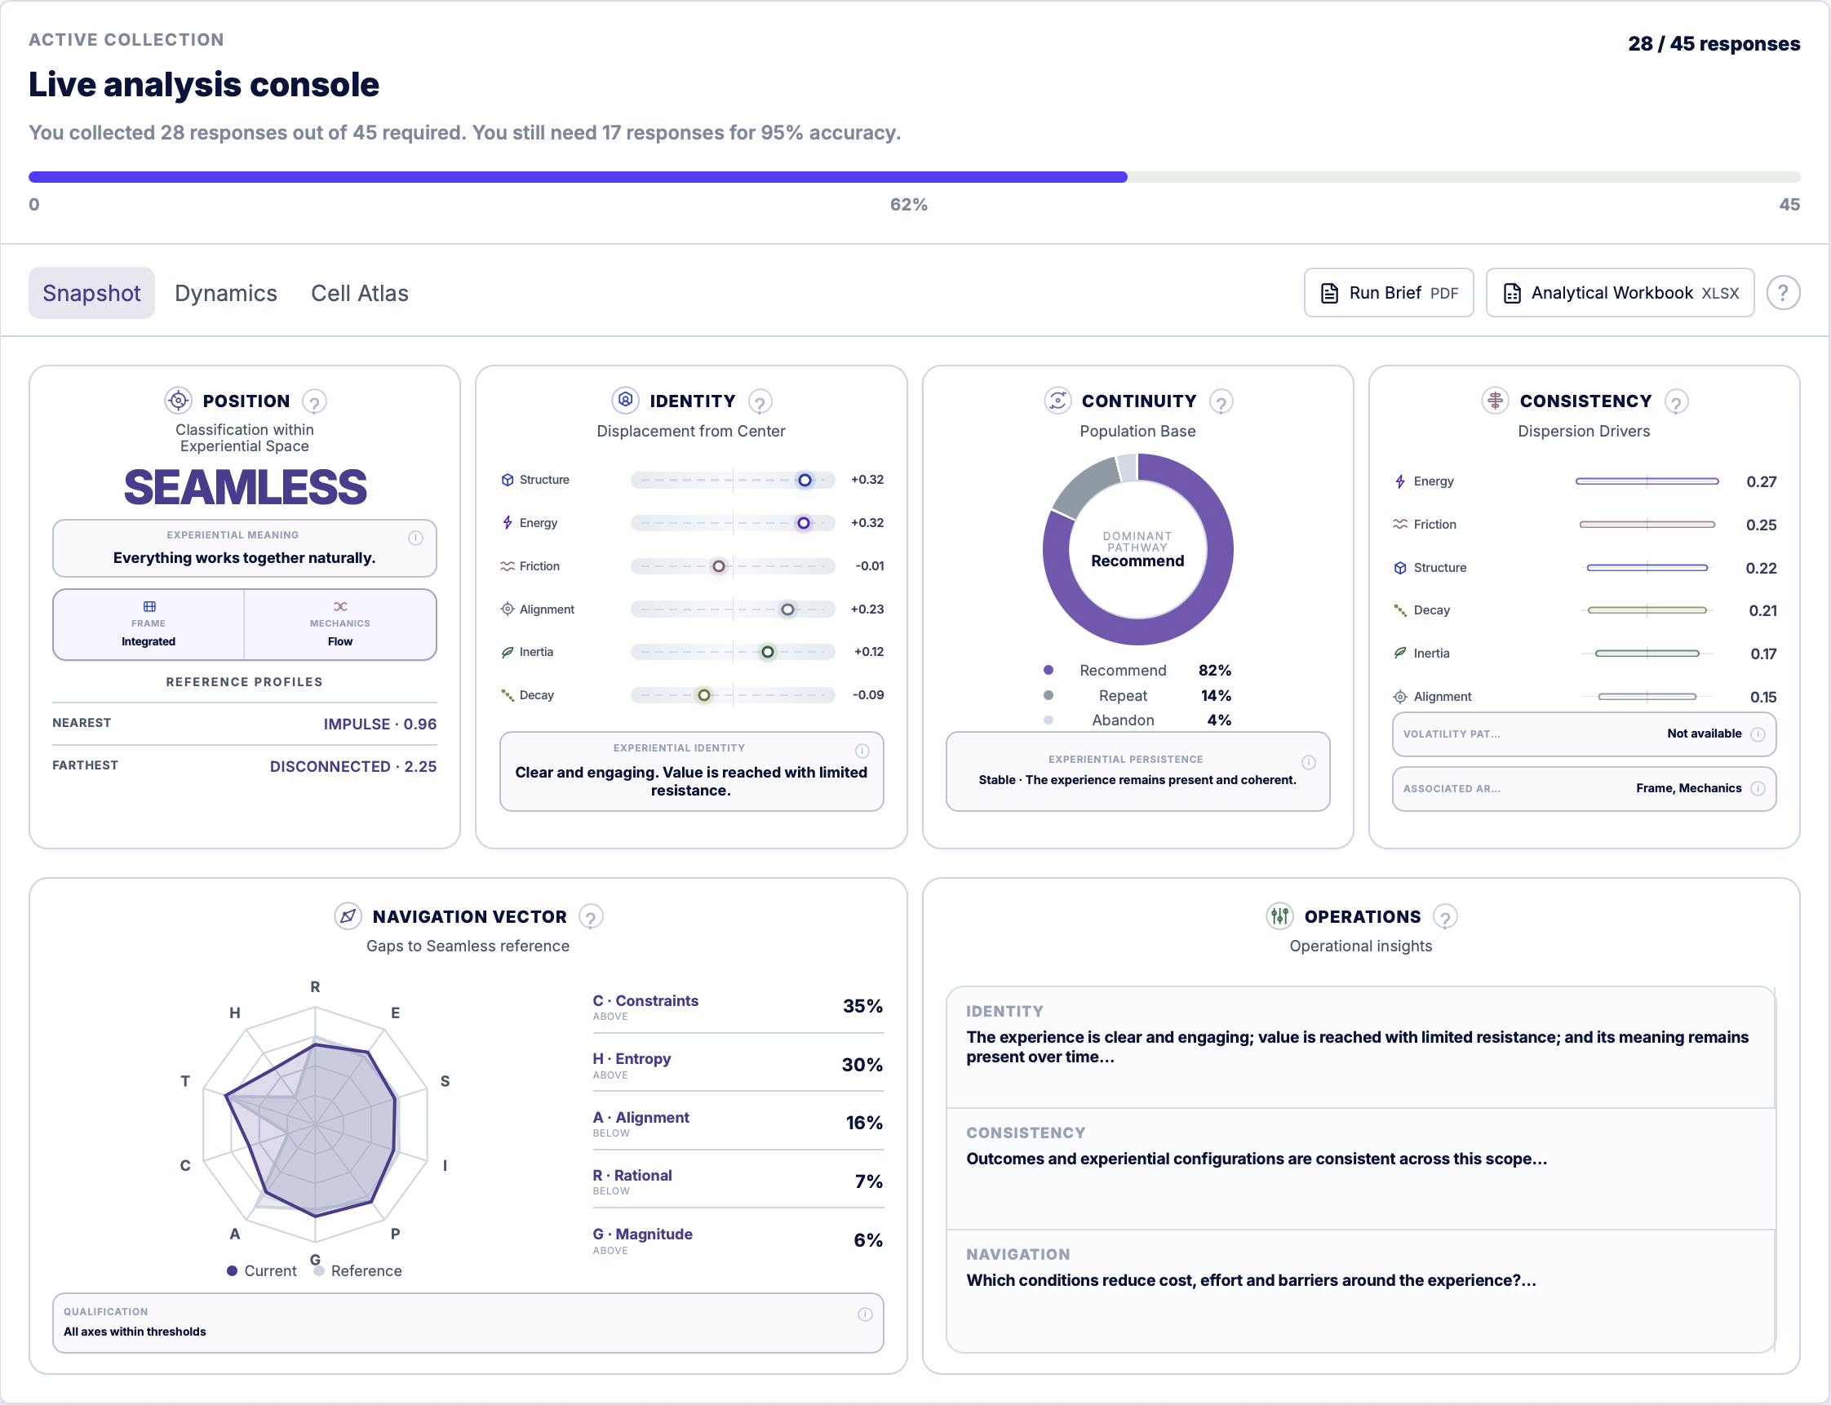The width and height of the screenshot is (1831, 1405).
Task: Show info for Qualification box
Action: (865, 1314)
